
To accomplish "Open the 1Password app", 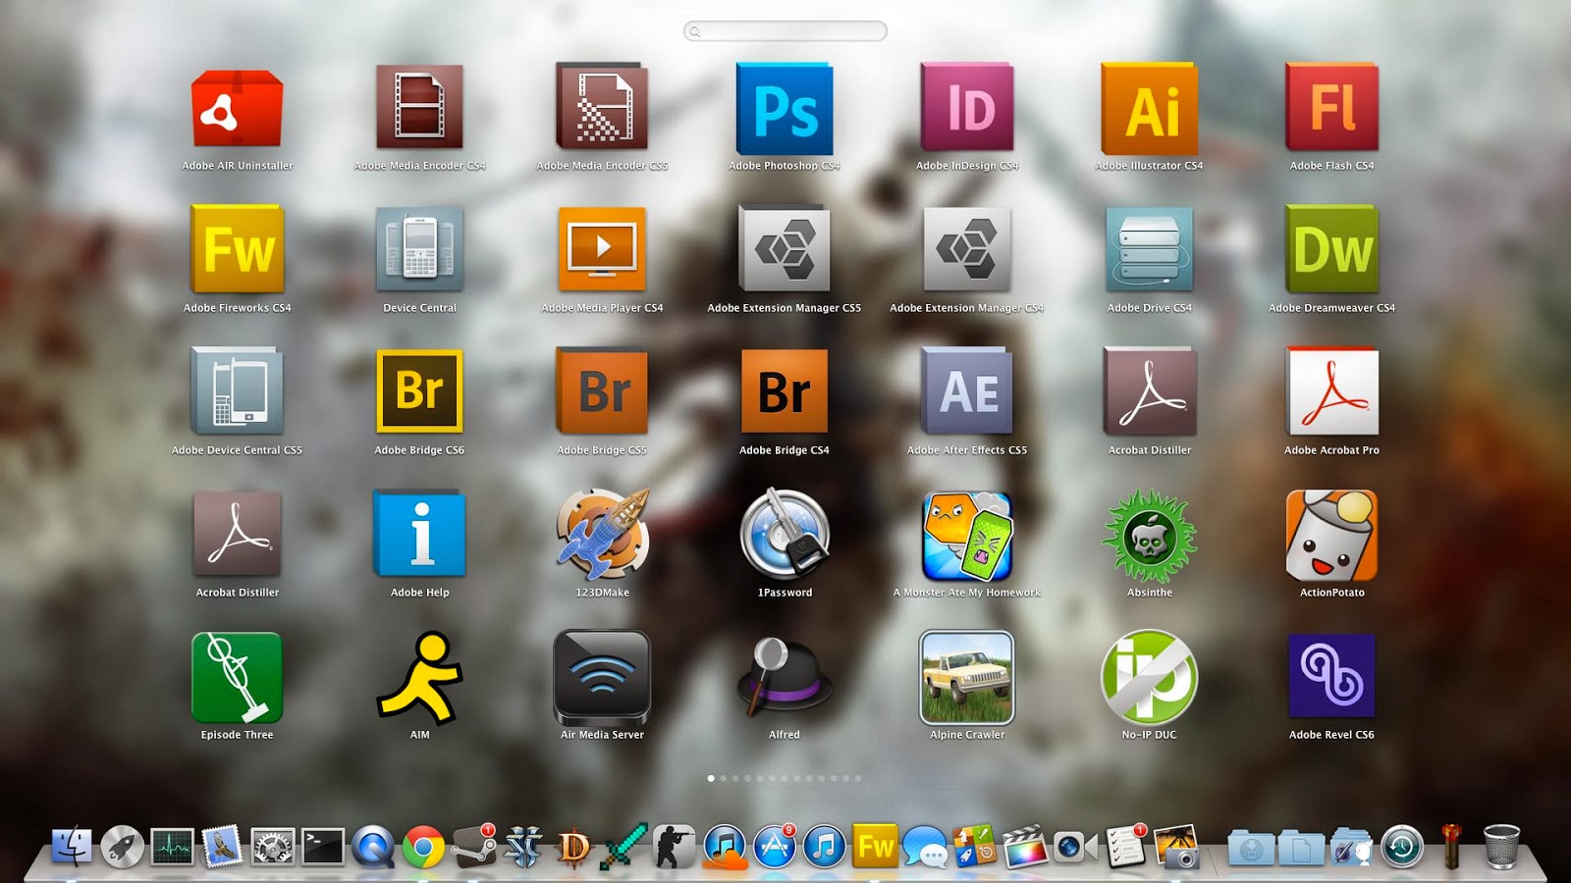I will 785,533.
